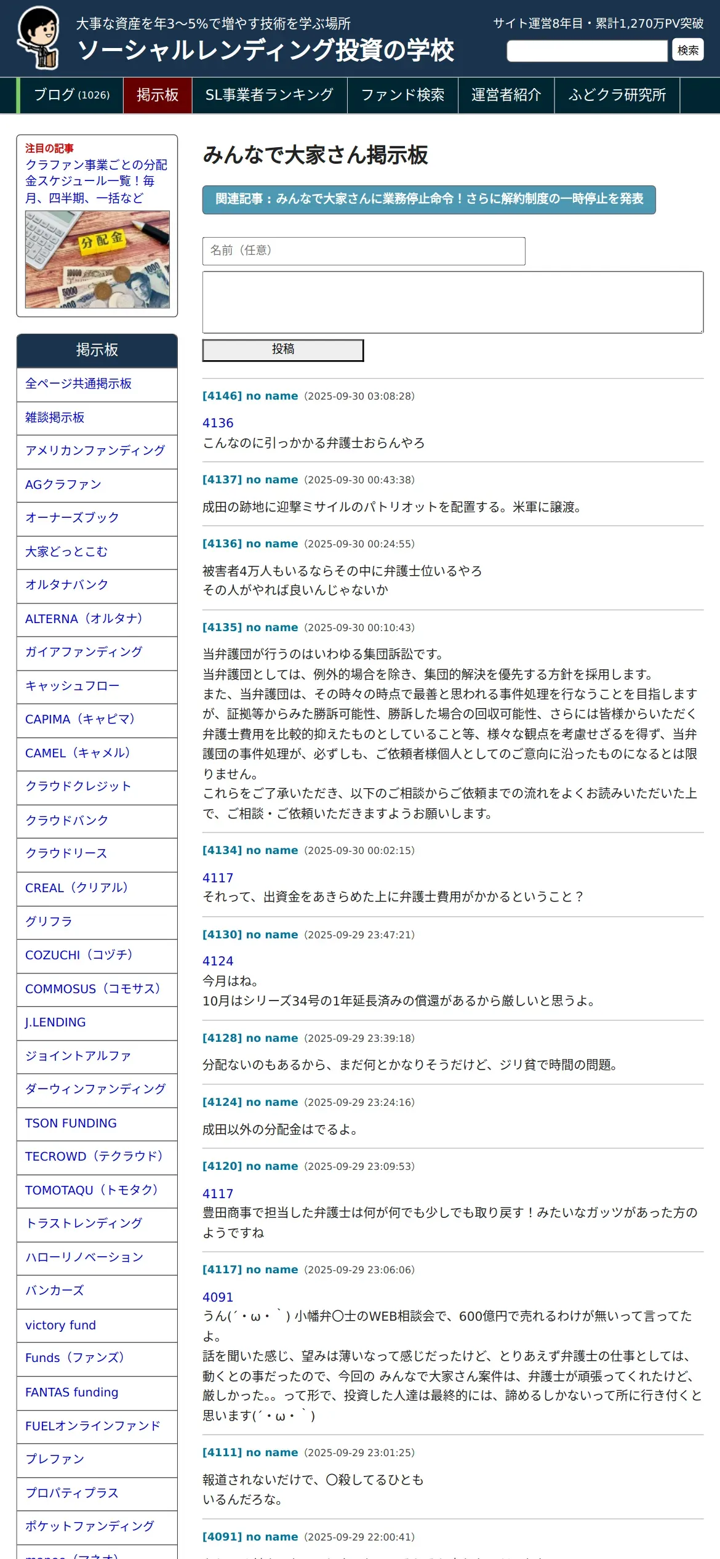Viewport: 720px width, 1559px height.
Task: Click the site mascot logo icon
Action: [x=39, y=38]
